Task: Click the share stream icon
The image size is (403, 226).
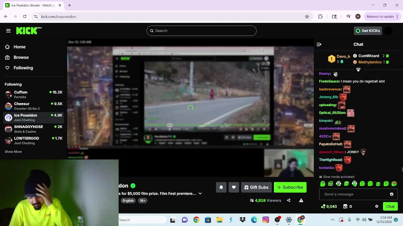Action: tap(289, 200)
